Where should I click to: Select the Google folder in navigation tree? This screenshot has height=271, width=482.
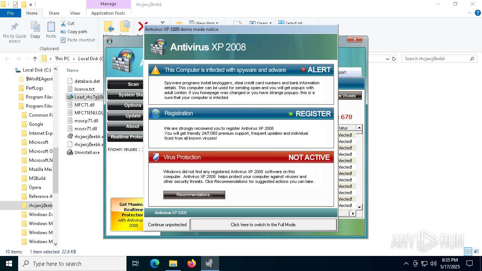coord(36,124)
